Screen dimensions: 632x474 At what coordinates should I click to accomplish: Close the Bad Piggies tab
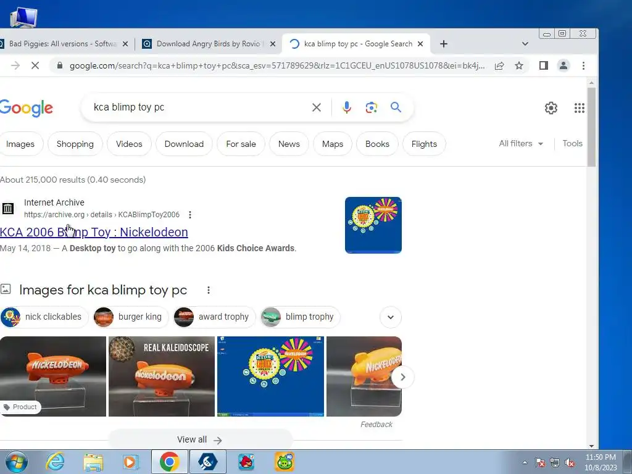pos(125,44)
